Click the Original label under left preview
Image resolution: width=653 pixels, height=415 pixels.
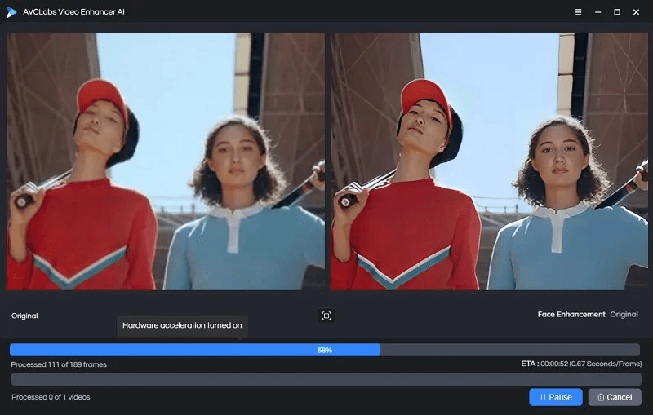coord(24,316)
